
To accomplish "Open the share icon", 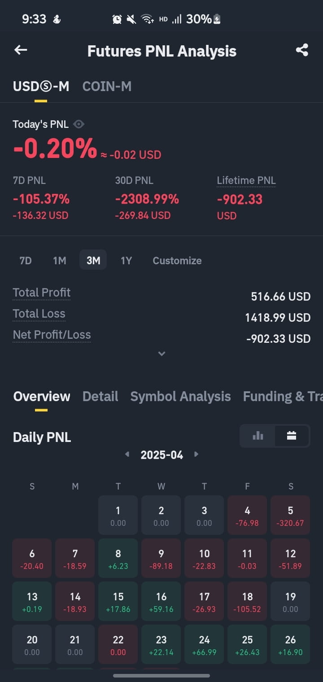I will (x=302, y=50).
